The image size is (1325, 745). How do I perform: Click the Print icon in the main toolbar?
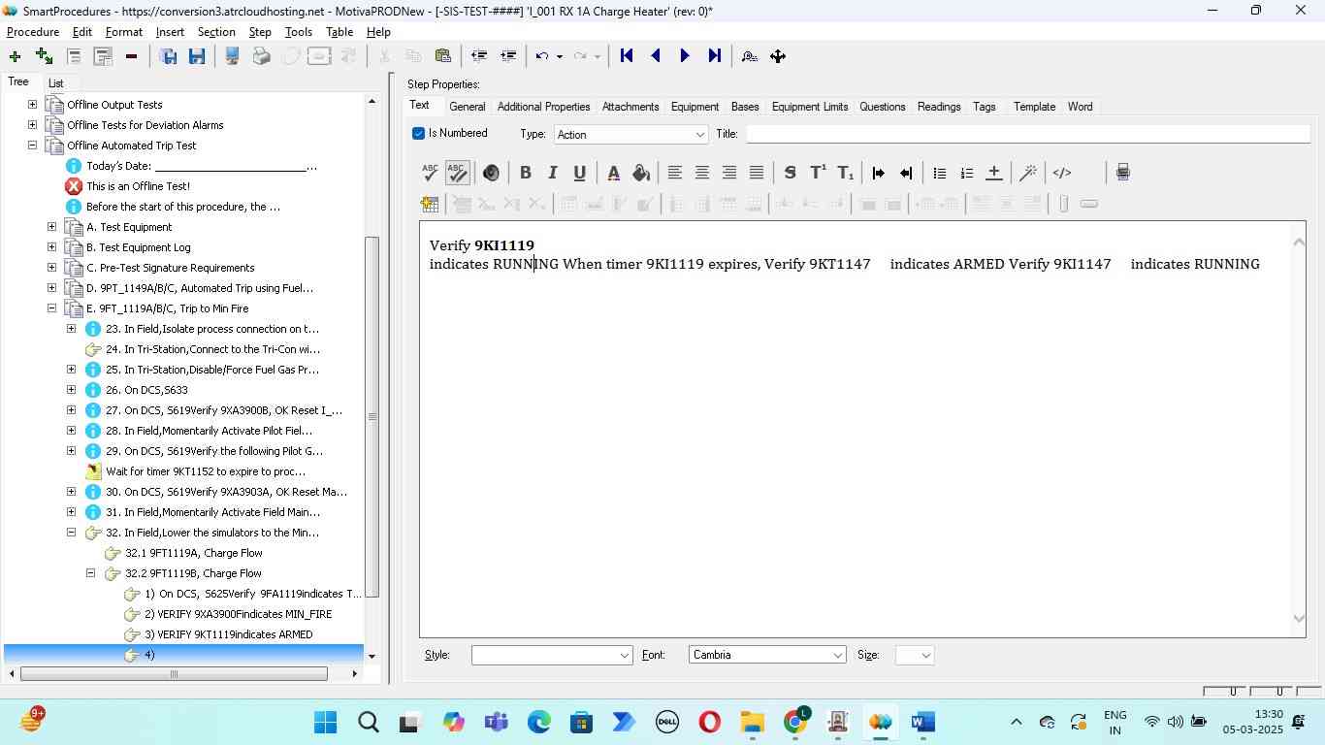pos(261,56)
